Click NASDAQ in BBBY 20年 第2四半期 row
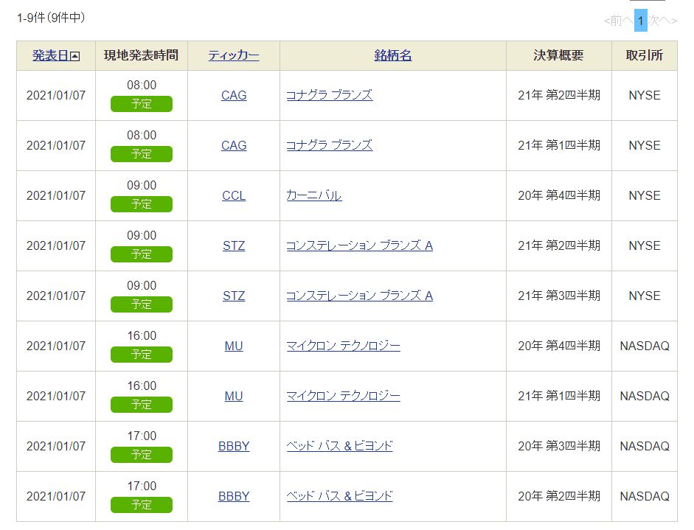Viewport: 694px width, 530px height. [x=645, y=496]
